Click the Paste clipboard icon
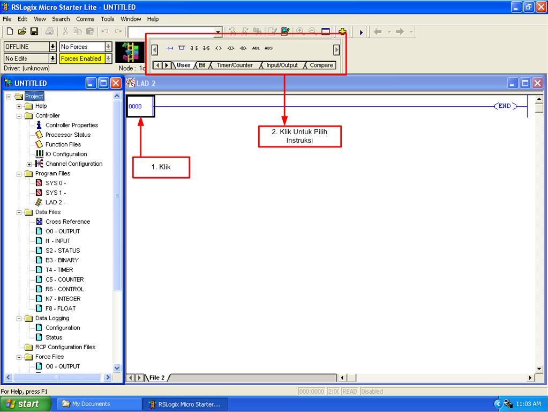Viewport: 548px width, 412px height. click(x=90, y=32)
